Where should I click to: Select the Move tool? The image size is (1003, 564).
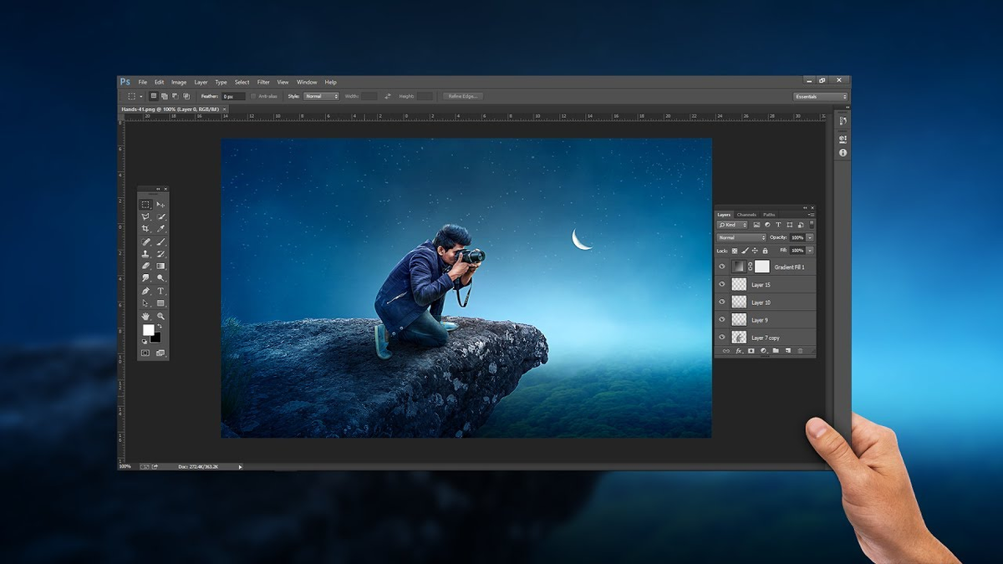tap(160, 204)
